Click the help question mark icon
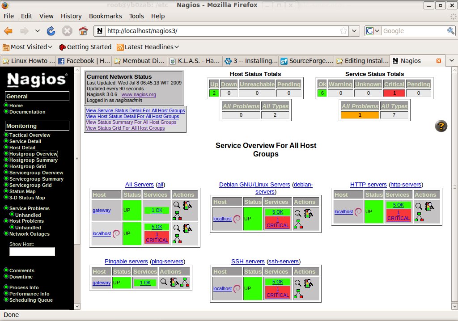The width and height of the screenshot is (458, 321). 441,126
